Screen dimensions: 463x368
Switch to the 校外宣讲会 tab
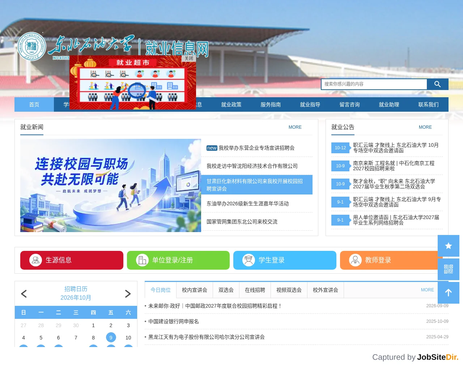point(326,290)
